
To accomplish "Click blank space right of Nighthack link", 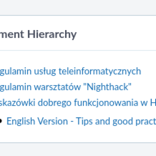I will [x=144, y=87].
